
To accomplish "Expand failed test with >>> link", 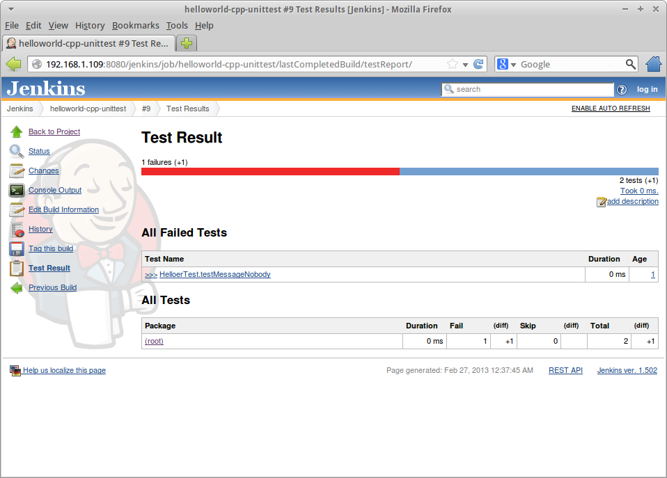I will click(151, 275).
